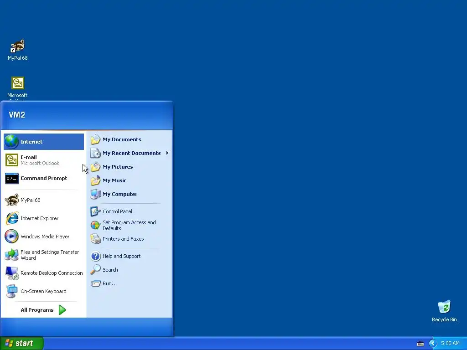Click the Set Program Access and Defaults icon

(x=96, y=225)
